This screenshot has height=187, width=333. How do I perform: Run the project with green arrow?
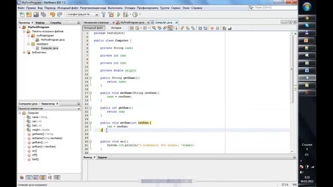pos(119,15)
